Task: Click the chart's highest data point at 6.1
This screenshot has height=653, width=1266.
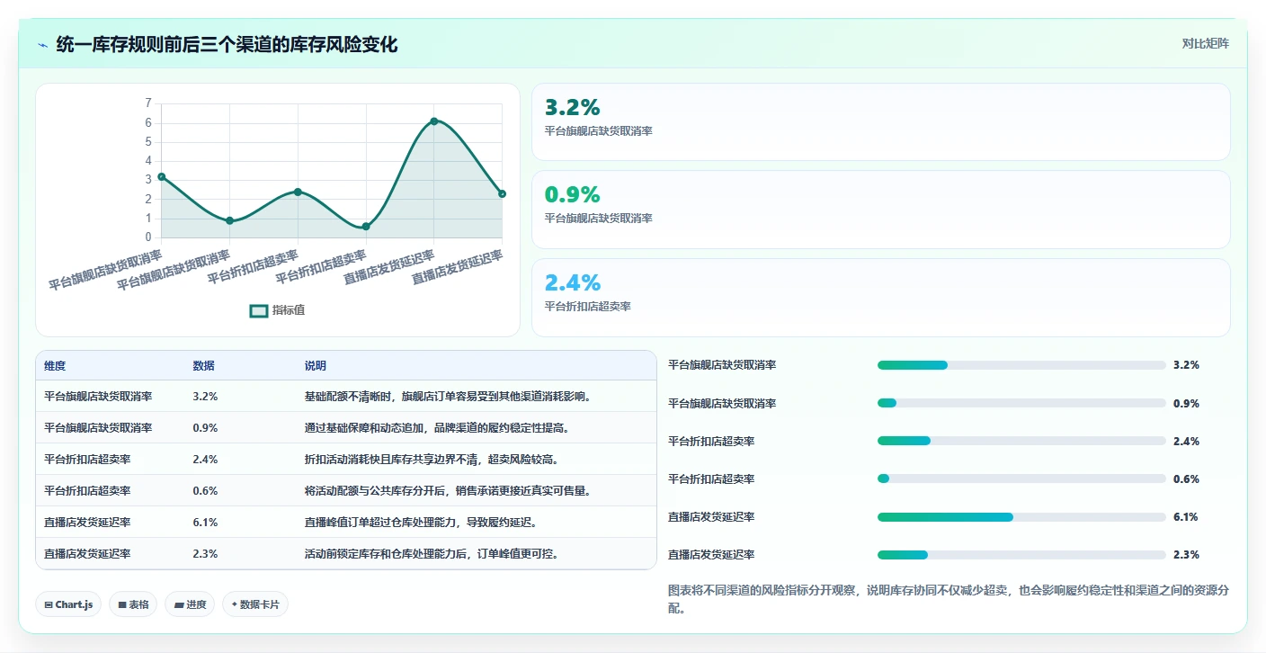Action: tap(433, 121)
